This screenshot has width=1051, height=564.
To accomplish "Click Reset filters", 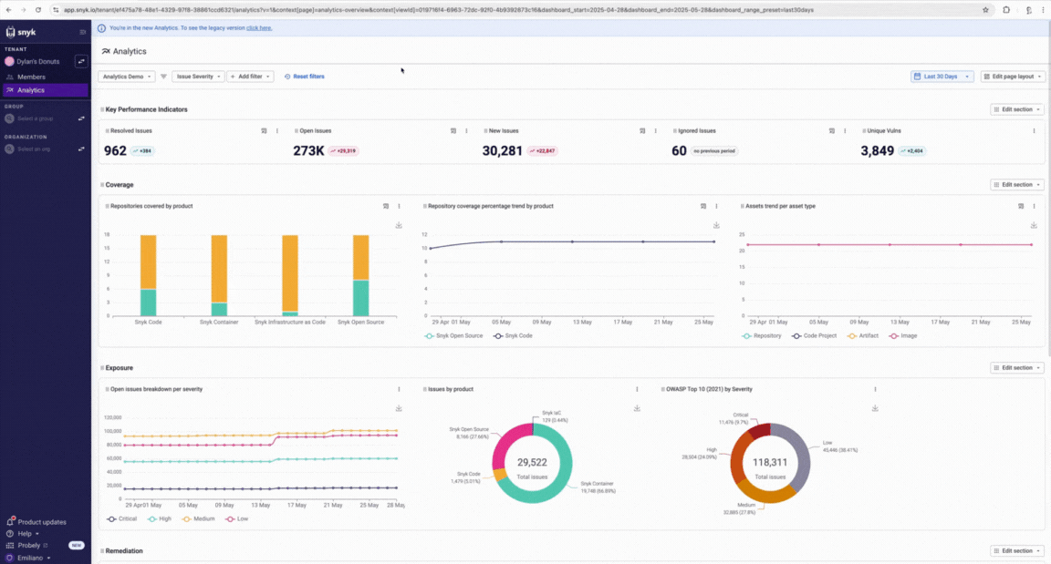I will point(305,77).
